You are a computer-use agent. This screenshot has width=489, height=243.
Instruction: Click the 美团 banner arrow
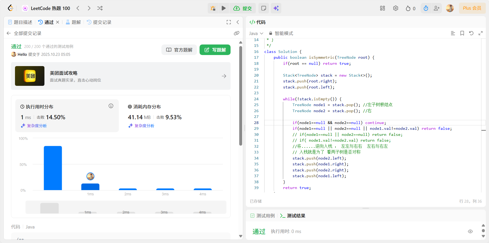pos(224,76)
